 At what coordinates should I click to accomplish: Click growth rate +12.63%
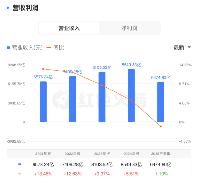coord(72,174)
